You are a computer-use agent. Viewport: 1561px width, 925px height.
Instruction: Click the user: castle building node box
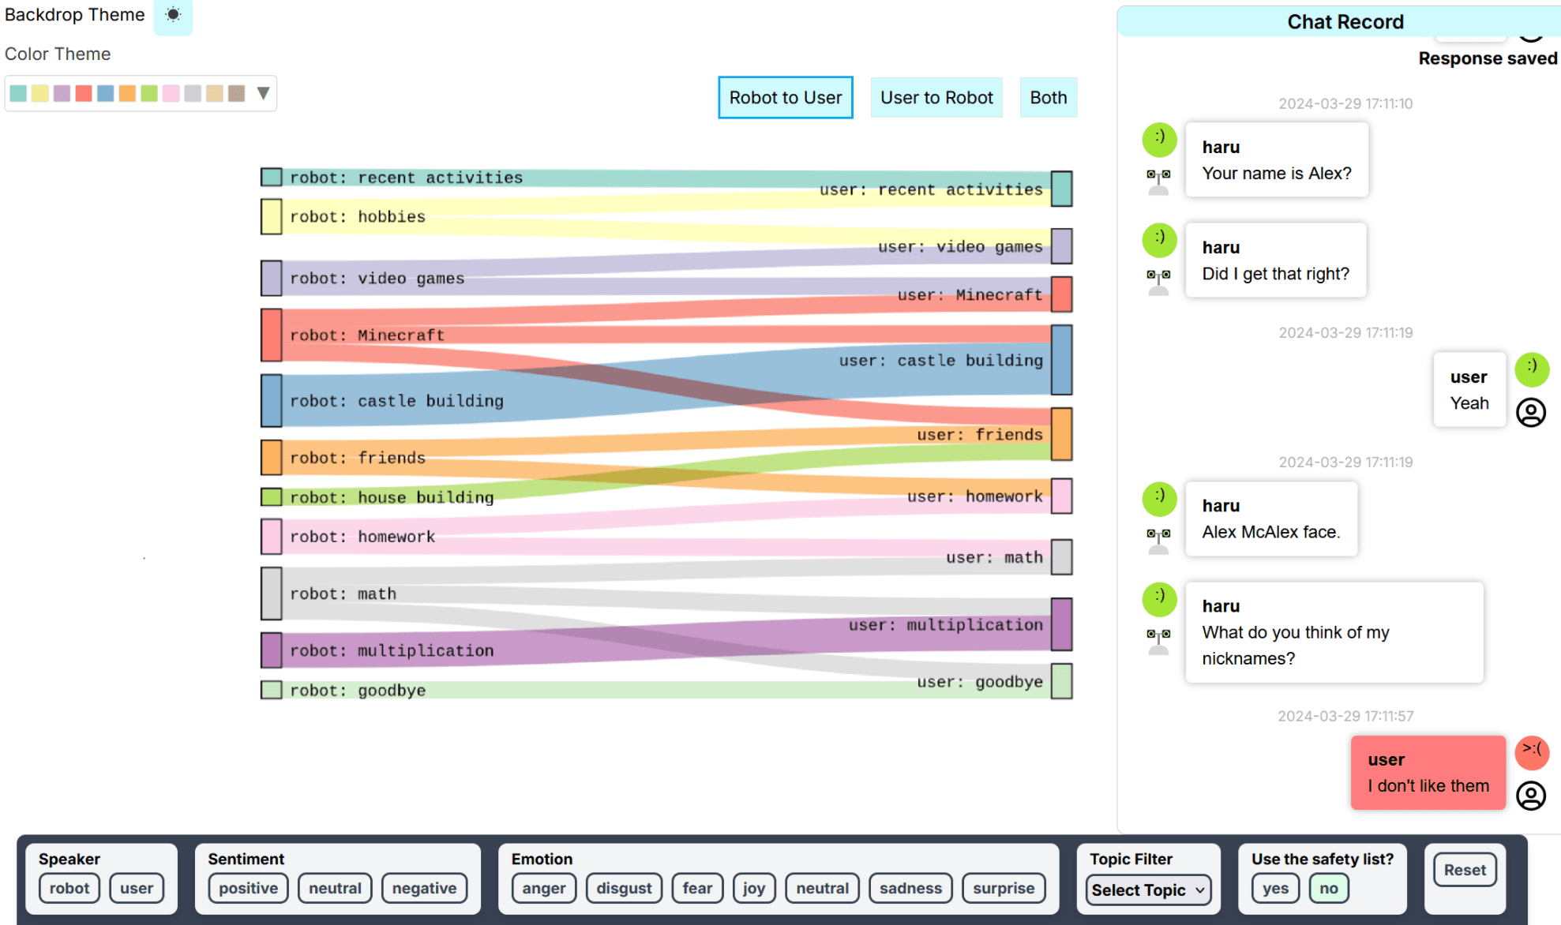point(1062,360)
